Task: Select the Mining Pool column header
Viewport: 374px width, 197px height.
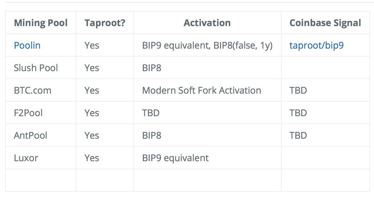Action: [x=41, y=23]
